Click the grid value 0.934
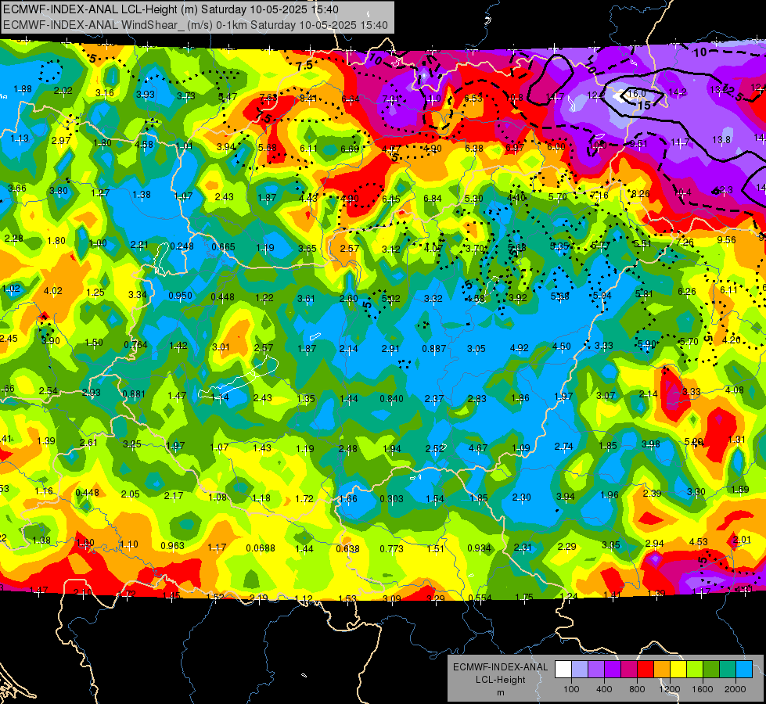 [479, 548]
